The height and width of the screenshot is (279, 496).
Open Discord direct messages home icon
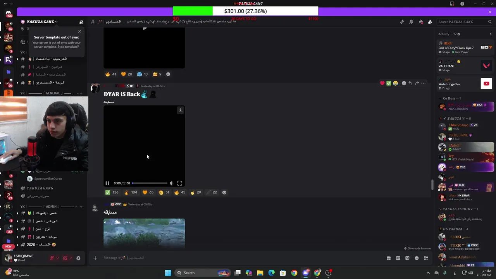(x=9, y=13)
